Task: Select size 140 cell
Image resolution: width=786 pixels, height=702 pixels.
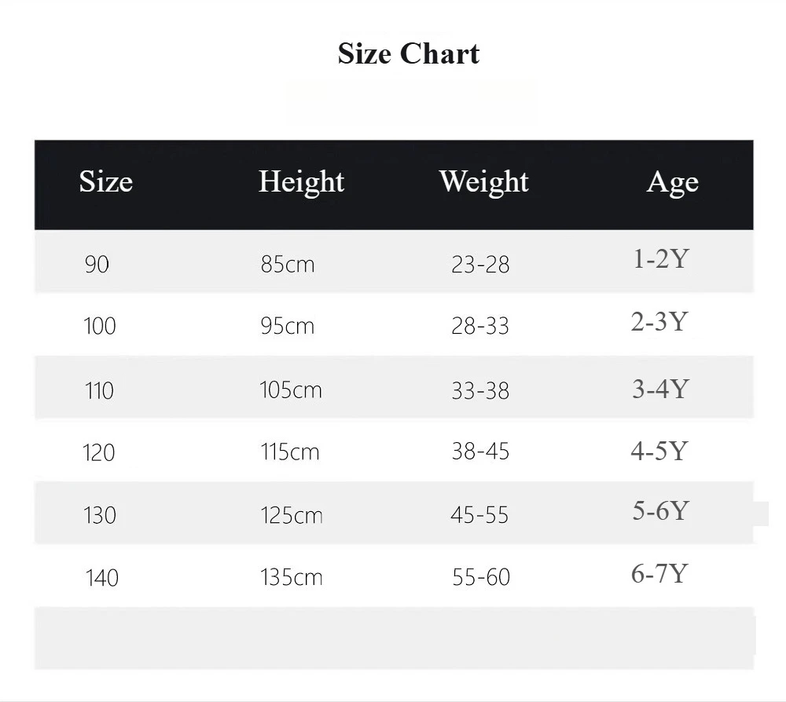Action: pyautogui.click(x=101, y=578)
